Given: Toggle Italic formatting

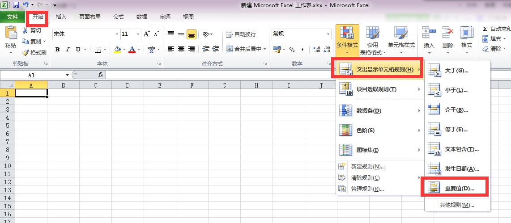Looking at the screenshot, I should (68, 50).
